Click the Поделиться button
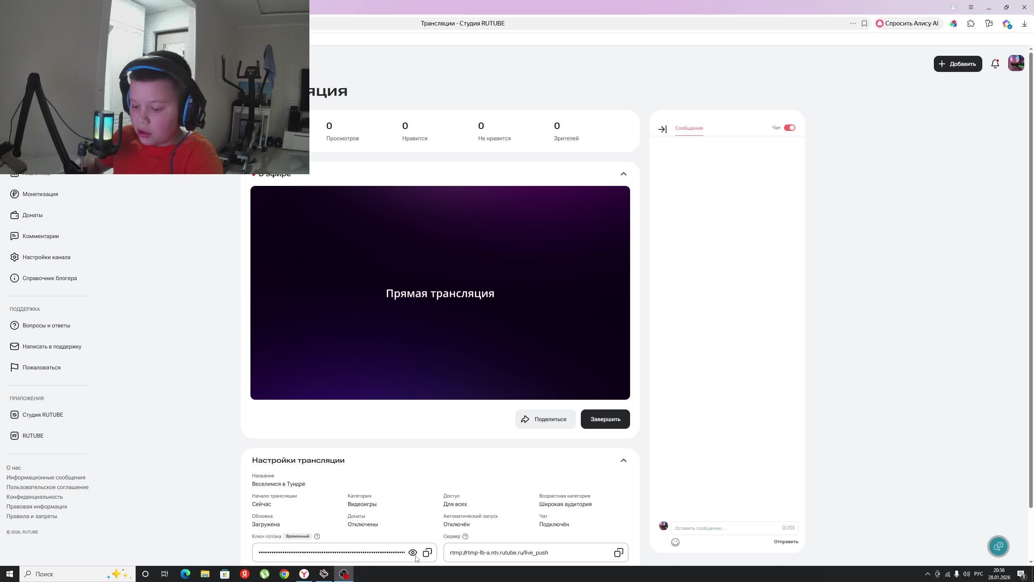 [545, 419]
